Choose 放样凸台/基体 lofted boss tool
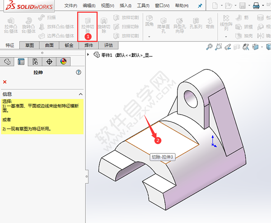 pyautogui.click(x=56, y=27)
